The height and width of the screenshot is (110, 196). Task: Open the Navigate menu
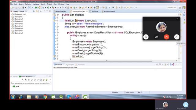point(36,4)
